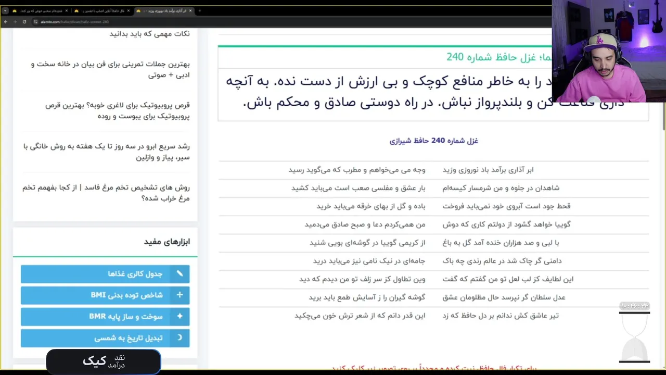The height and width of the screenshot is (375, 666).
Task: Click verse عدل سلطان گر نپرسد حال
Action: [x=504, y=297]
